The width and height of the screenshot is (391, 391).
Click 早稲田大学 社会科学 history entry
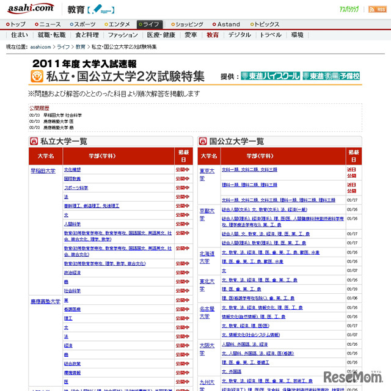[x=62, y=115]
